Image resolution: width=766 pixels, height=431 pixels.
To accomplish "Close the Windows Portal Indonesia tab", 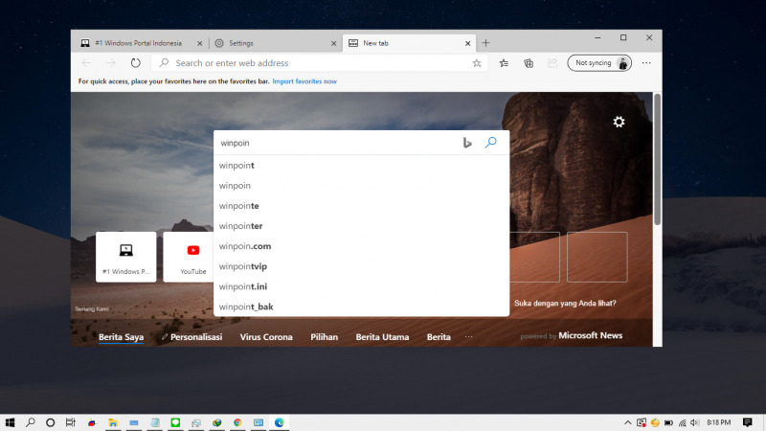I will click(x=200, y=43).
